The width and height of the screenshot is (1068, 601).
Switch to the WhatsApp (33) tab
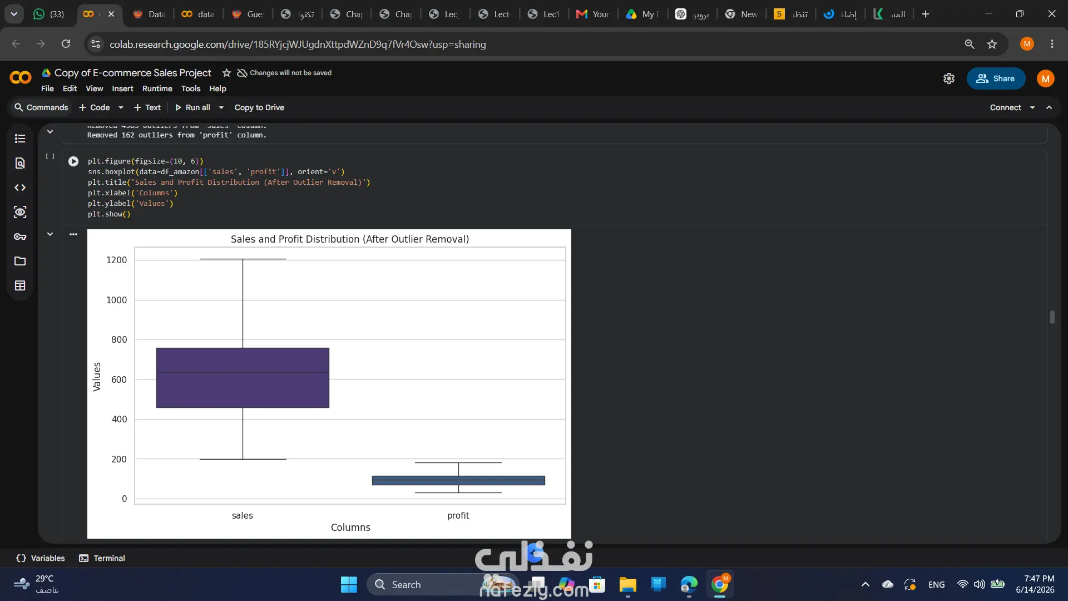(49, 14)
